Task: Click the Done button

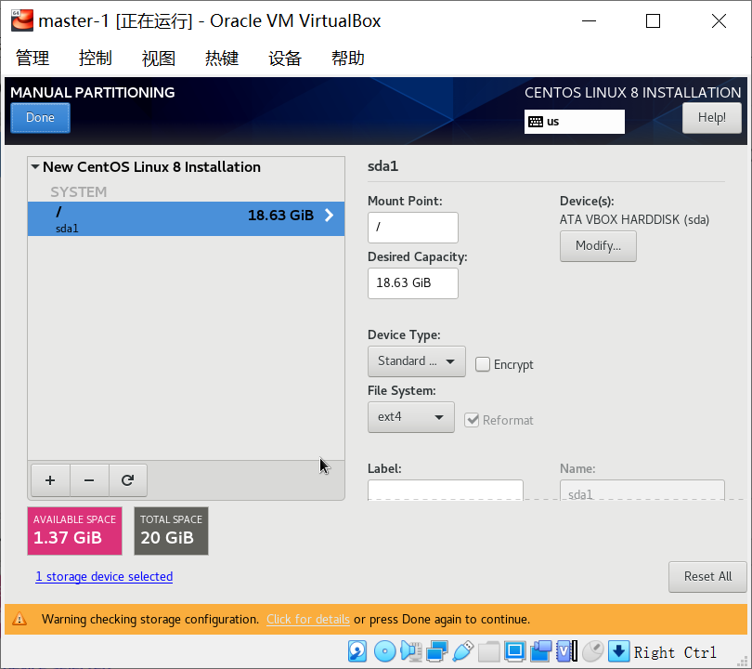Action: pyautogui.click(x=40, y=118)
